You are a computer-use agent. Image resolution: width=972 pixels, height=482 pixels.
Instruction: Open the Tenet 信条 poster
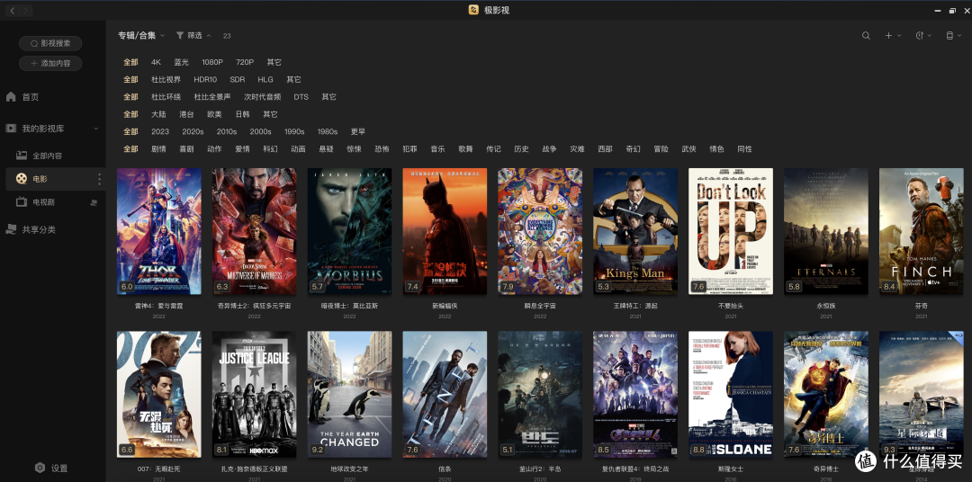(445, 394)
